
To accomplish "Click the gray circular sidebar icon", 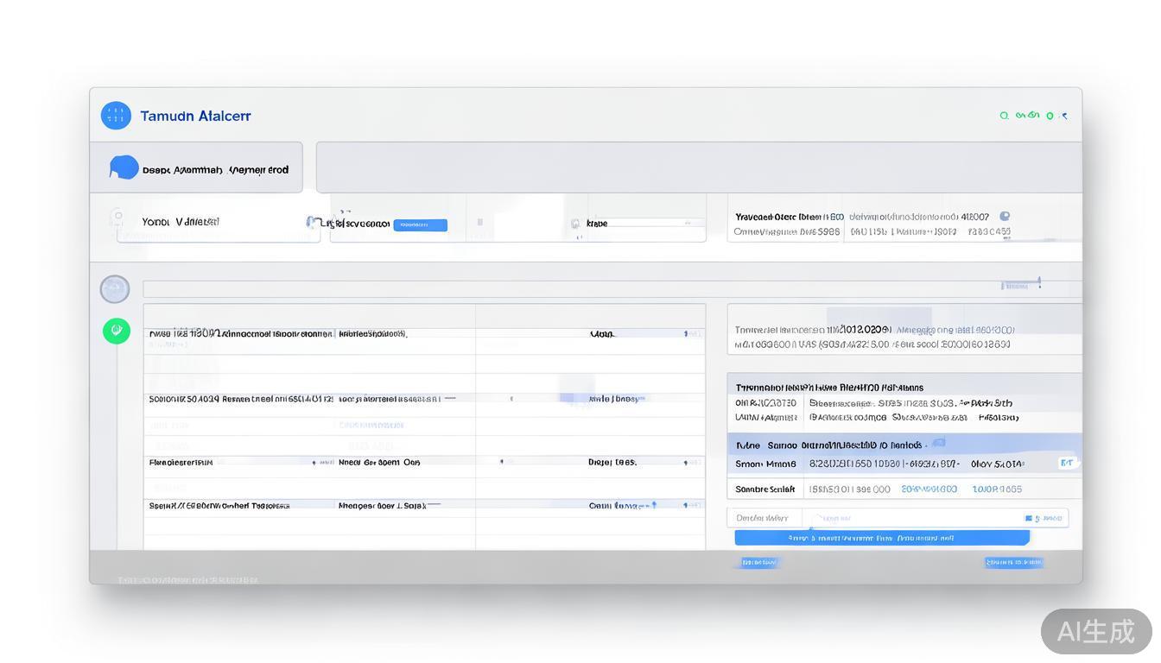I will (x=115, y=289).
